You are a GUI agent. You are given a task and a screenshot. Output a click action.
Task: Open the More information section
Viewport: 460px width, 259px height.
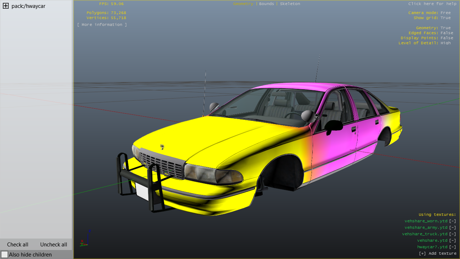(x=102, y=25)
